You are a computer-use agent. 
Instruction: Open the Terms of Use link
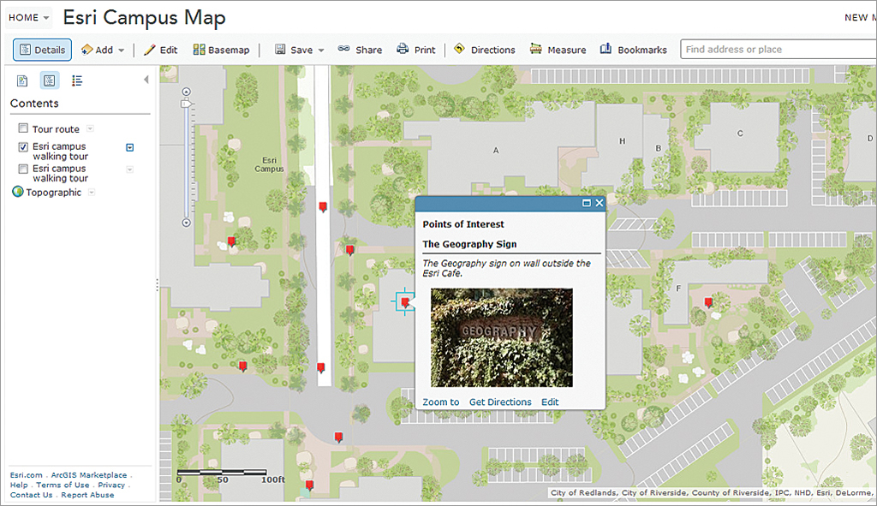coord(63,485)
